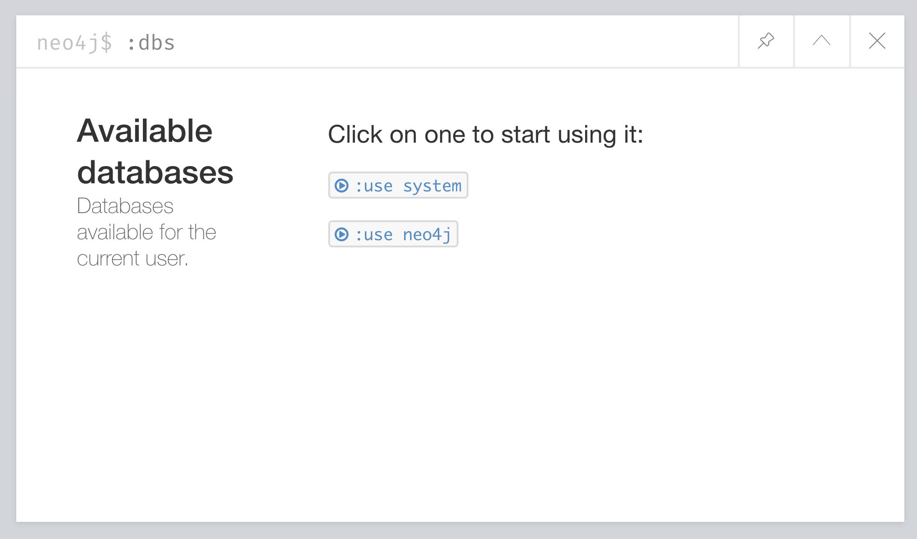The width and height of the screenshot is (917, 539).
Task: Pin this :dbs result frame
Action: (766, 41)
